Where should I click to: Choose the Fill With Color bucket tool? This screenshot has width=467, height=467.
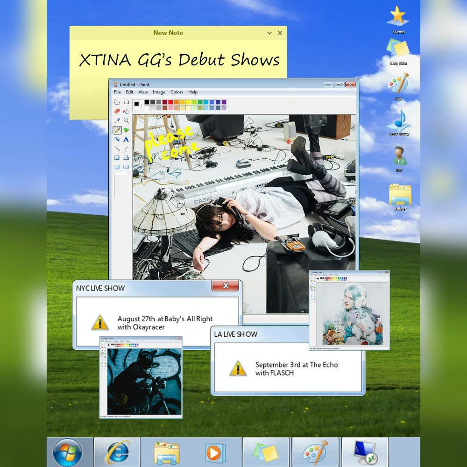pyautogui.click(x=126, y=112)
